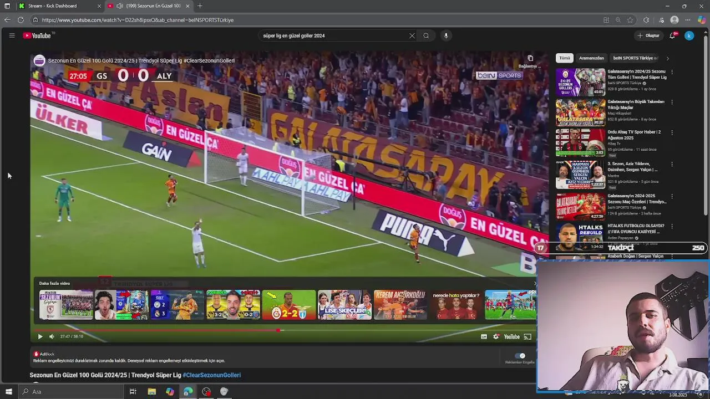Screen dimensions: 710x399
Task: Clear the search box text with X
Action: coord(412,35)
